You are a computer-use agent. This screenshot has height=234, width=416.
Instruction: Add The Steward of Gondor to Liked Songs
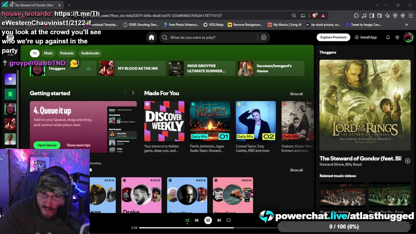pyautogui.click(x=408, y=161)
